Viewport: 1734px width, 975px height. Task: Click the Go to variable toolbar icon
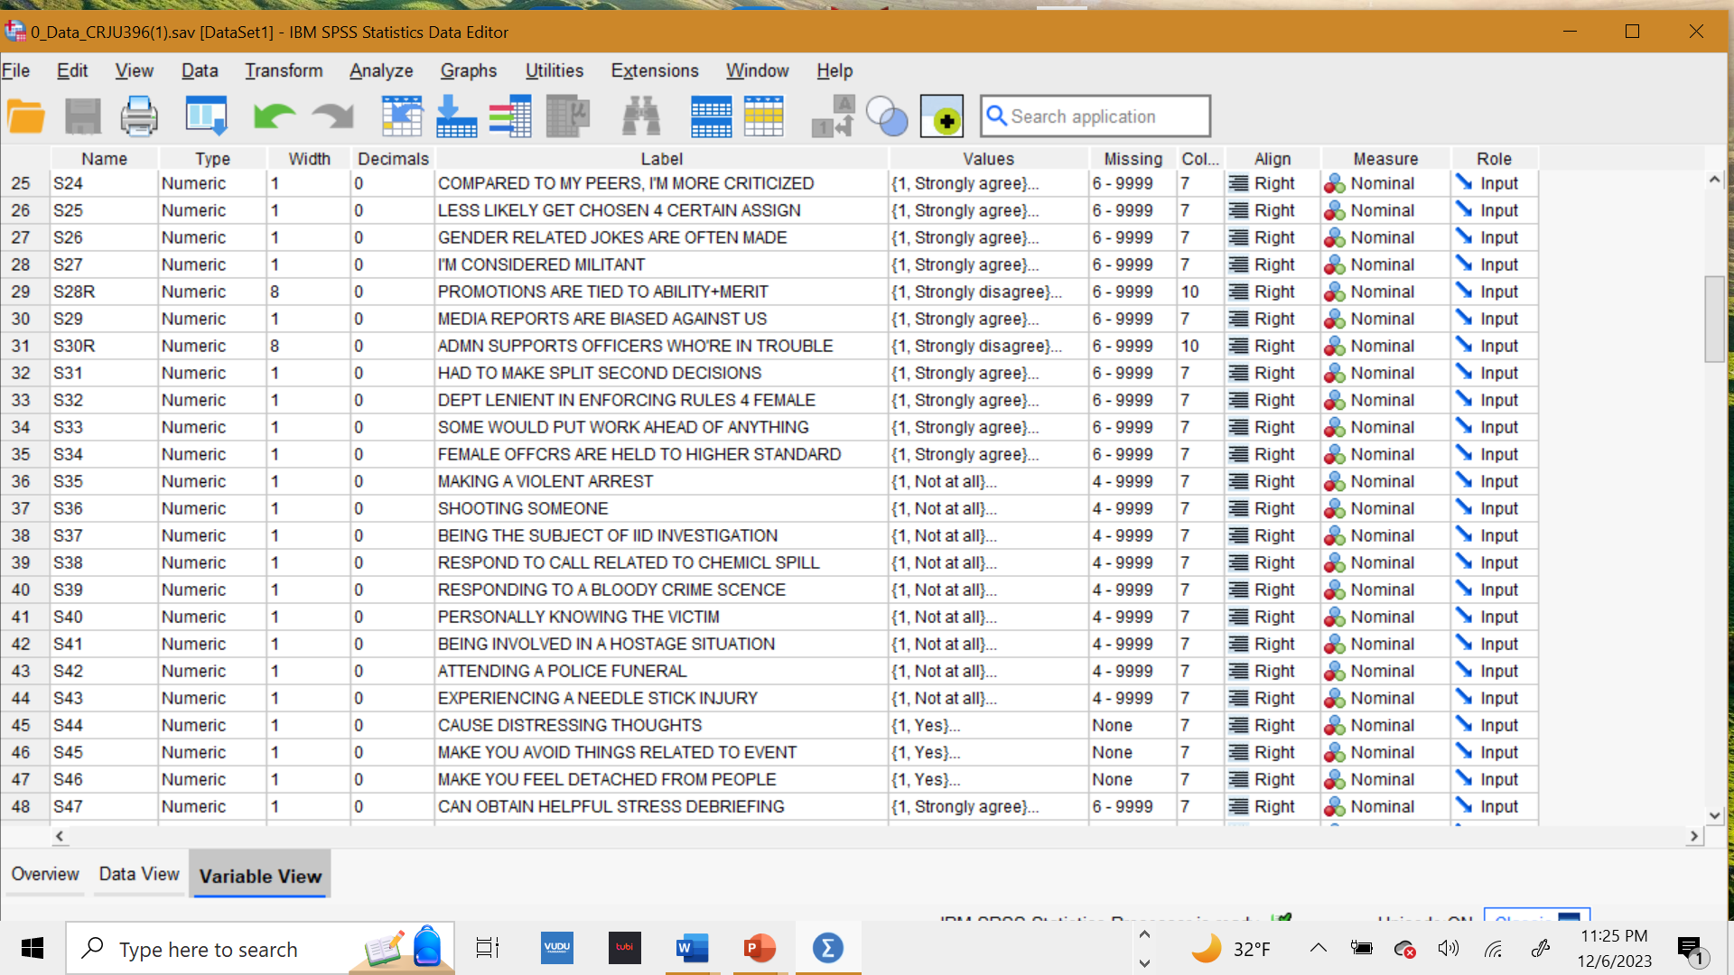(456, 116)
